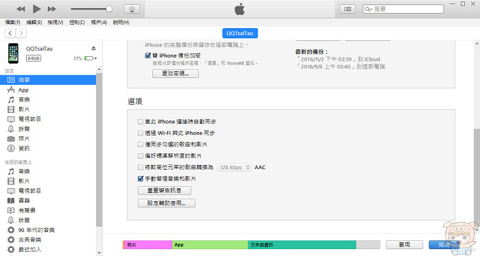The width and height of the screenshot is (480, 256).
Task: Toggle 手動管理音樂和影片 checkbox
Action: point(141,179)
